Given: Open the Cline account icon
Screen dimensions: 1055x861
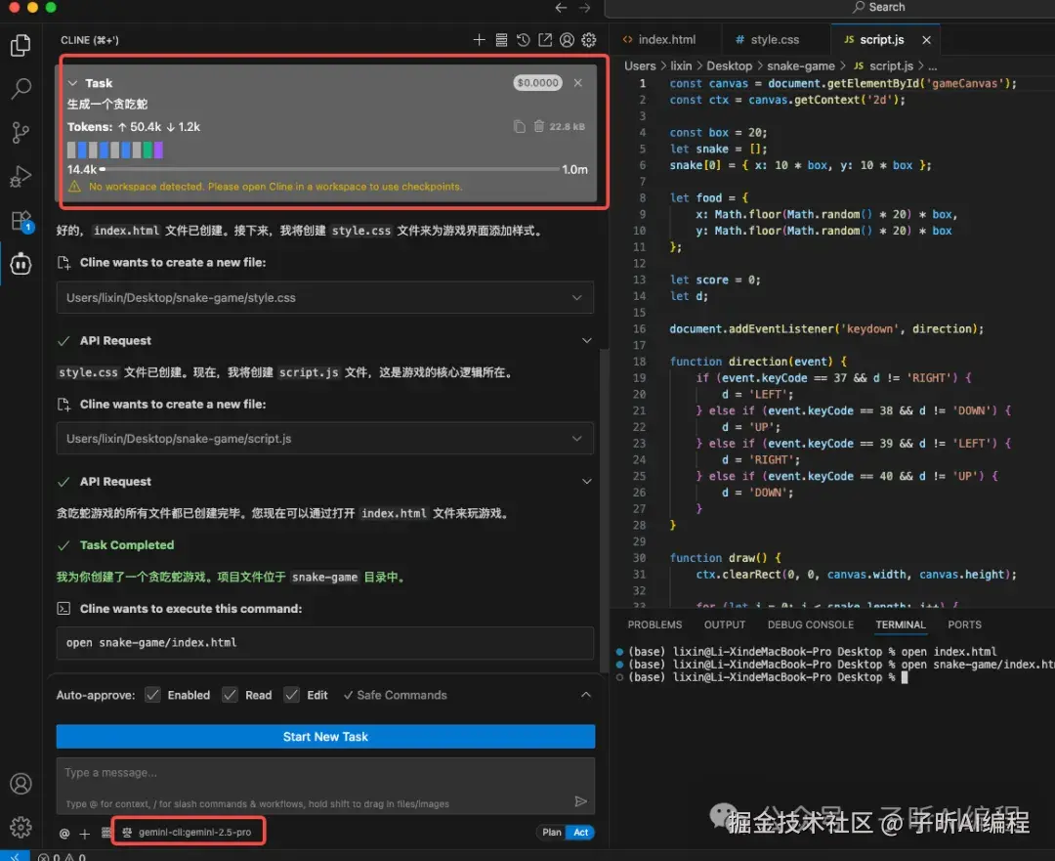Looking at the screenshot, I should click(568, 40).
